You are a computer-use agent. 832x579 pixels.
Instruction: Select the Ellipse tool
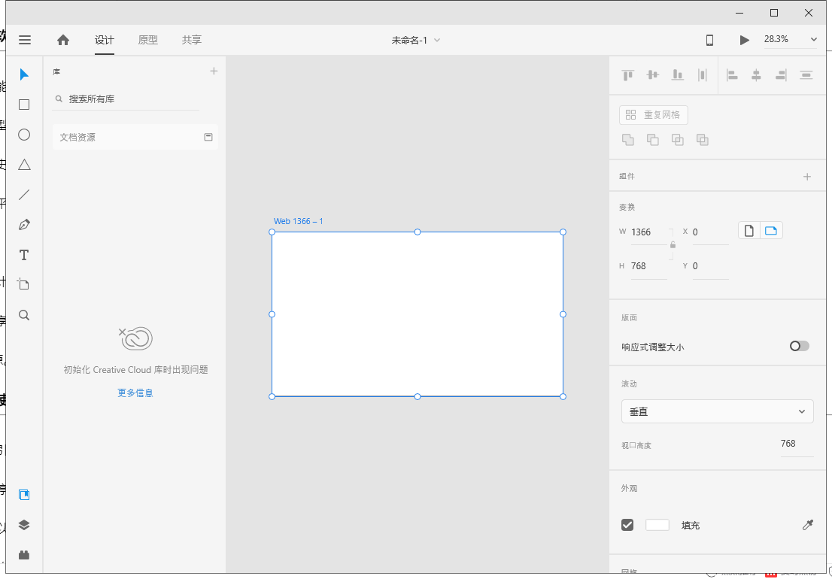click(24, 135)
